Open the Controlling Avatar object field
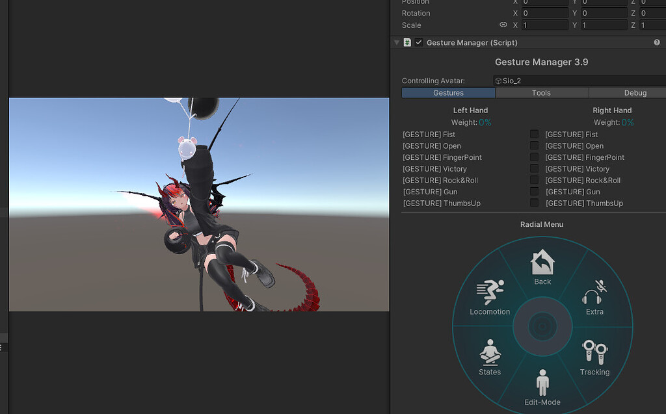The height and width of the screenshot is (414, 666). click(x=579, y=81)
